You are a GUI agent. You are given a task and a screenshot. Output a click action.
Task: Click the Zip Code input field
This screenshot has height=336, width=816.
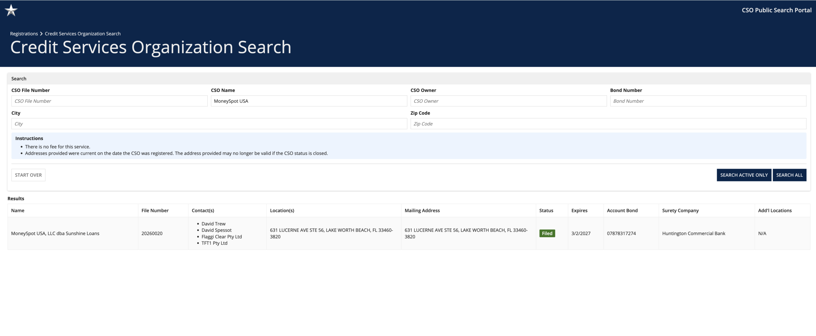click(608, 124)
